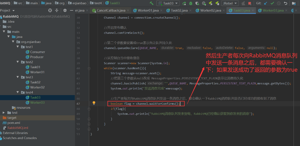Click the Git Update Project blue arrow
Screen dimensions: 300x146
pos(266,3)
